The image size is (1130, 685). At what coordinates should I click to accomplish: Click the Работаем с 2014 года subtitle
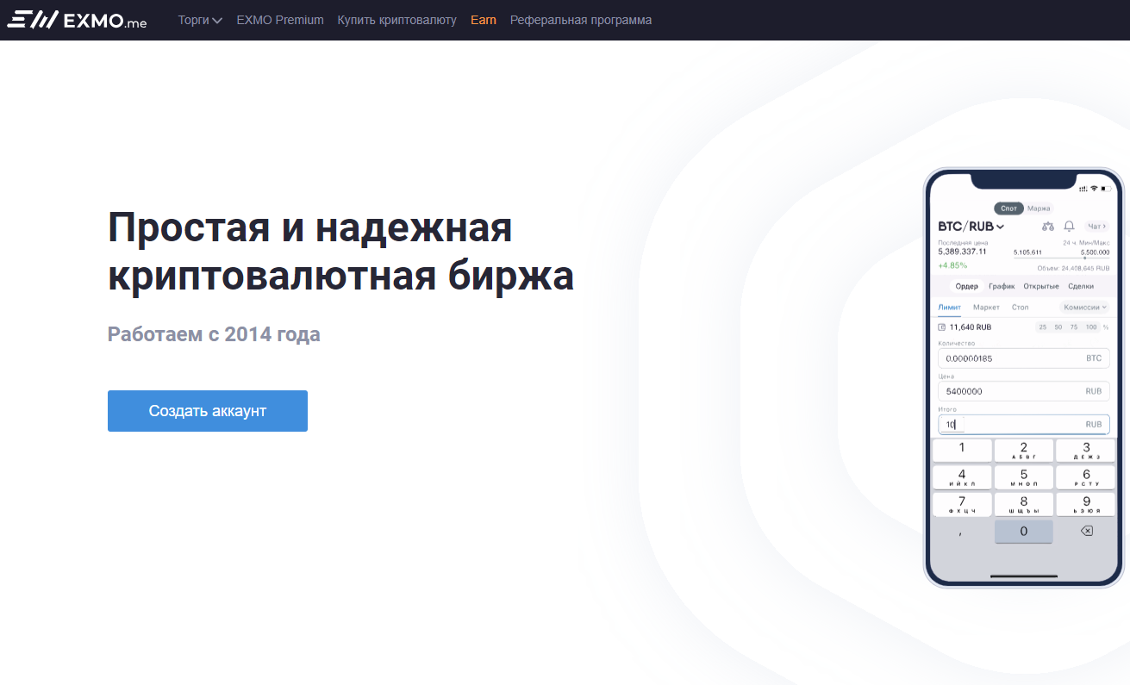click(214, 334)
